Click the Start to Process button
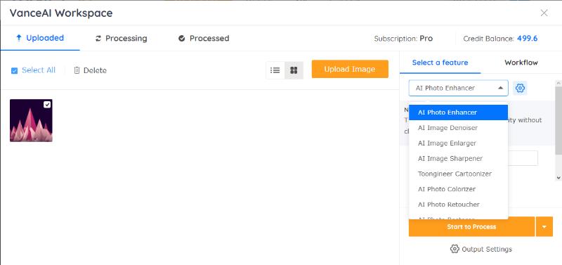The image size is (562, 265). 471,226
